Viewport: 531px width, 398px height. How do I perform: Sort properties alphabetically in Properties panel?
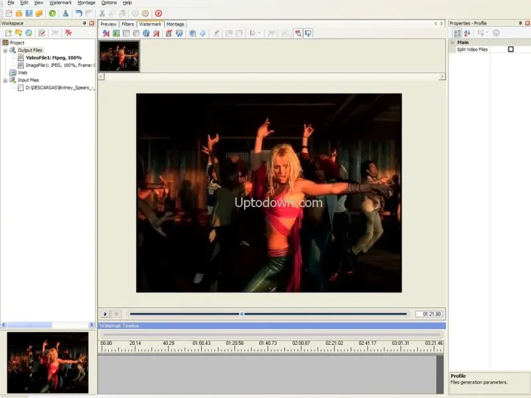point(467,33)
